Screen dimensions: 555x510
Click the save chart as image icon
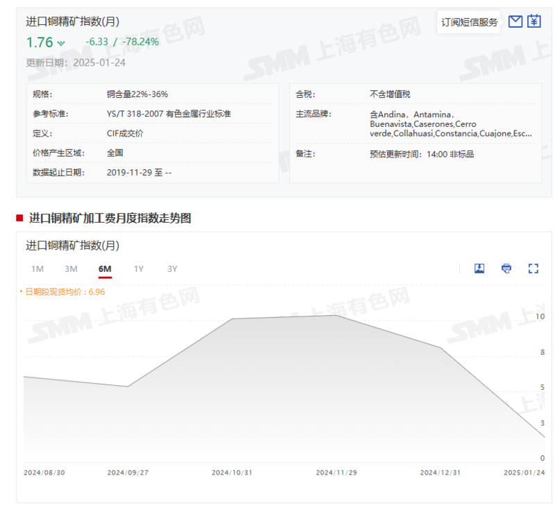(x=479, y=269)
